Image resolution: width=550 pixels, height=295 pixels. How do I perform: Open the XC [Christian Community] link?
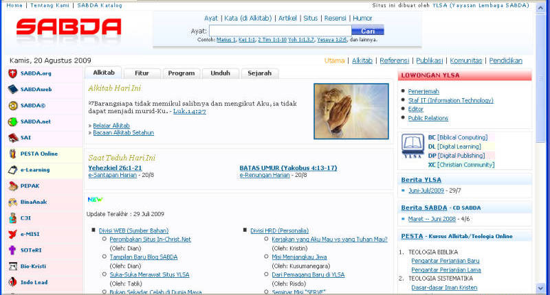pos(461,165)
